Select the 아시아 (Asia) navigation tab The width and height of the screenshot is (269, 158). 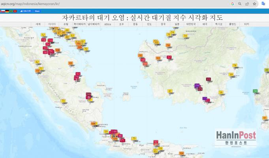[x=52, y=24]
